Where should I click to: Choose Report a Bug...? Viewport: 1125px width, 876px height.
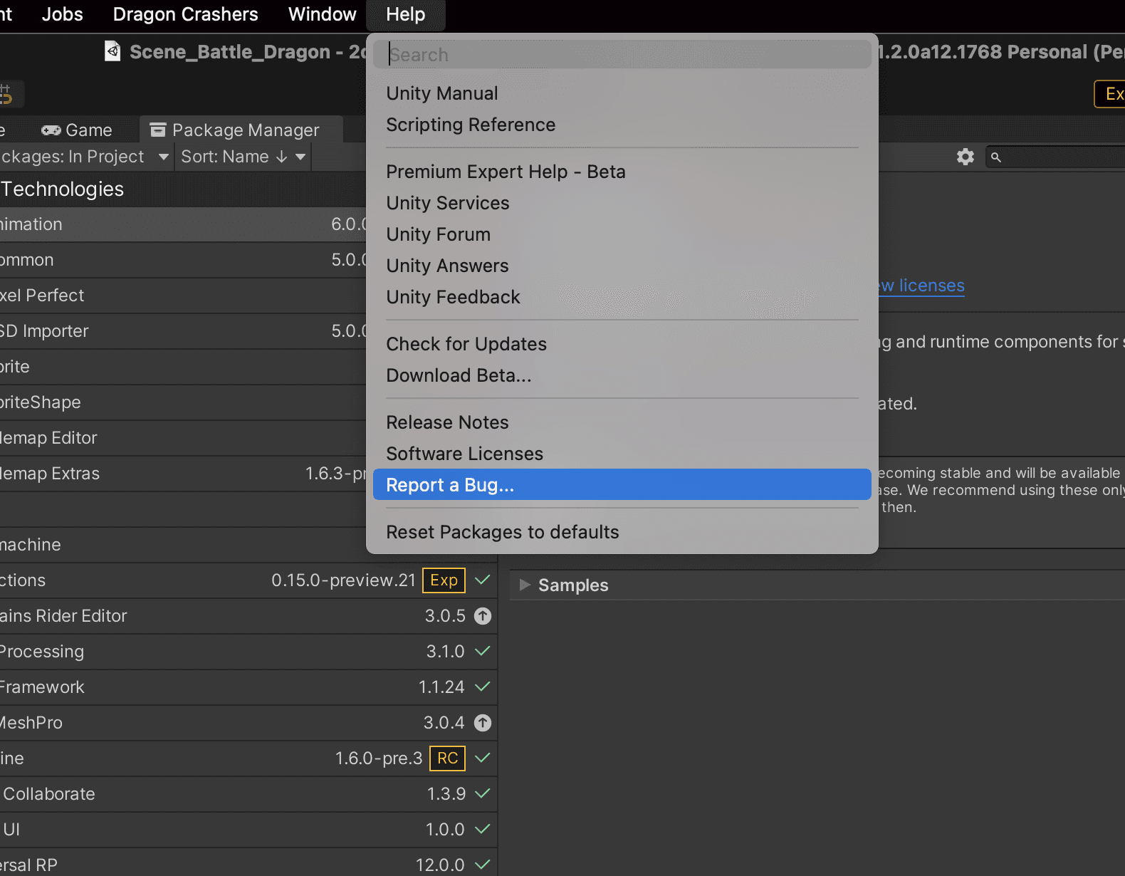(x=622, y=484)
